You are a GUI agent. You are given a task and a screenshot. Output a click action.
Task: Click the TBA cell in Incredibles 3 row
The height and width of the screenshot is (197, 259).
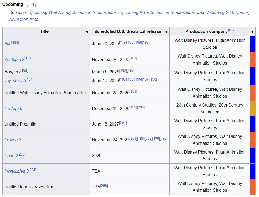tap(130, 171)
